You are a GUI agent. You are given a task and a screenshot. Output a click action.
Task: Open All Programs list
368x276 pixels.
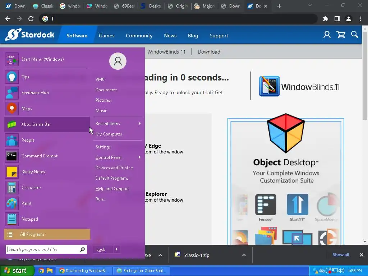tap(47, 234)
